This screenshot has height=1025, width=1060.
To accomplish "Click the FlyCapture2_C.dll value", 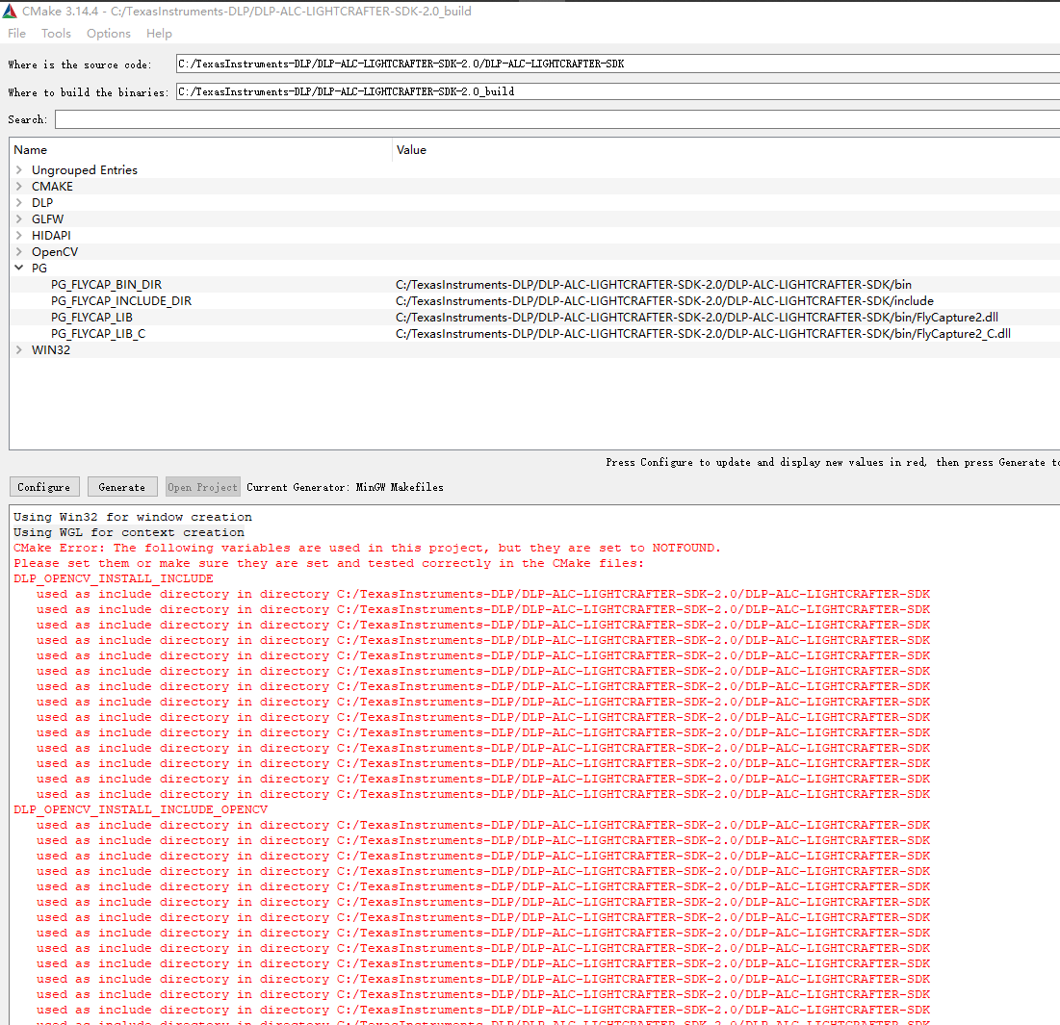I will pyautogui.click(x=703, y=334).
